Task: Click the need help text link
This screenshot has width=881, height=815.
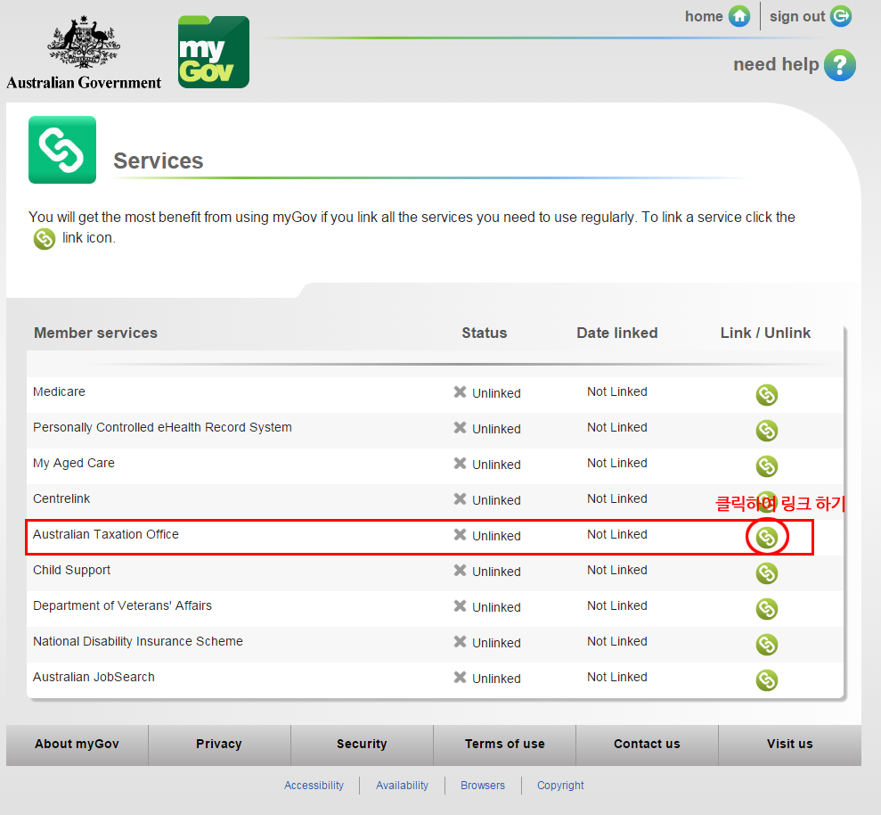Action: [x=776, y=65]
